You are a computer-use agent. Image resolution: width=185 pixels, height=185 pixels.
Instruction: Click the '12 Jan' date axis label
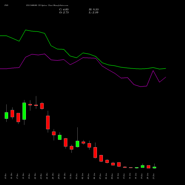[118, 176]
